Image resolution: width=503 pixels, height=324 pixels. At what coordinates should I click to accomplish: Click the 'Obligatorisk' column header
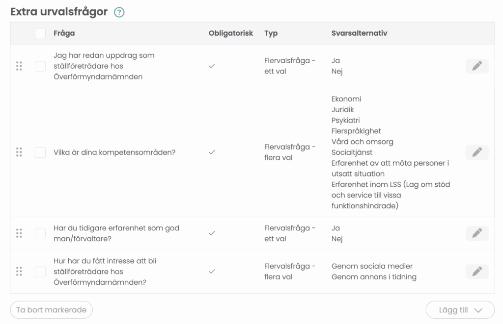coord(230,33)
